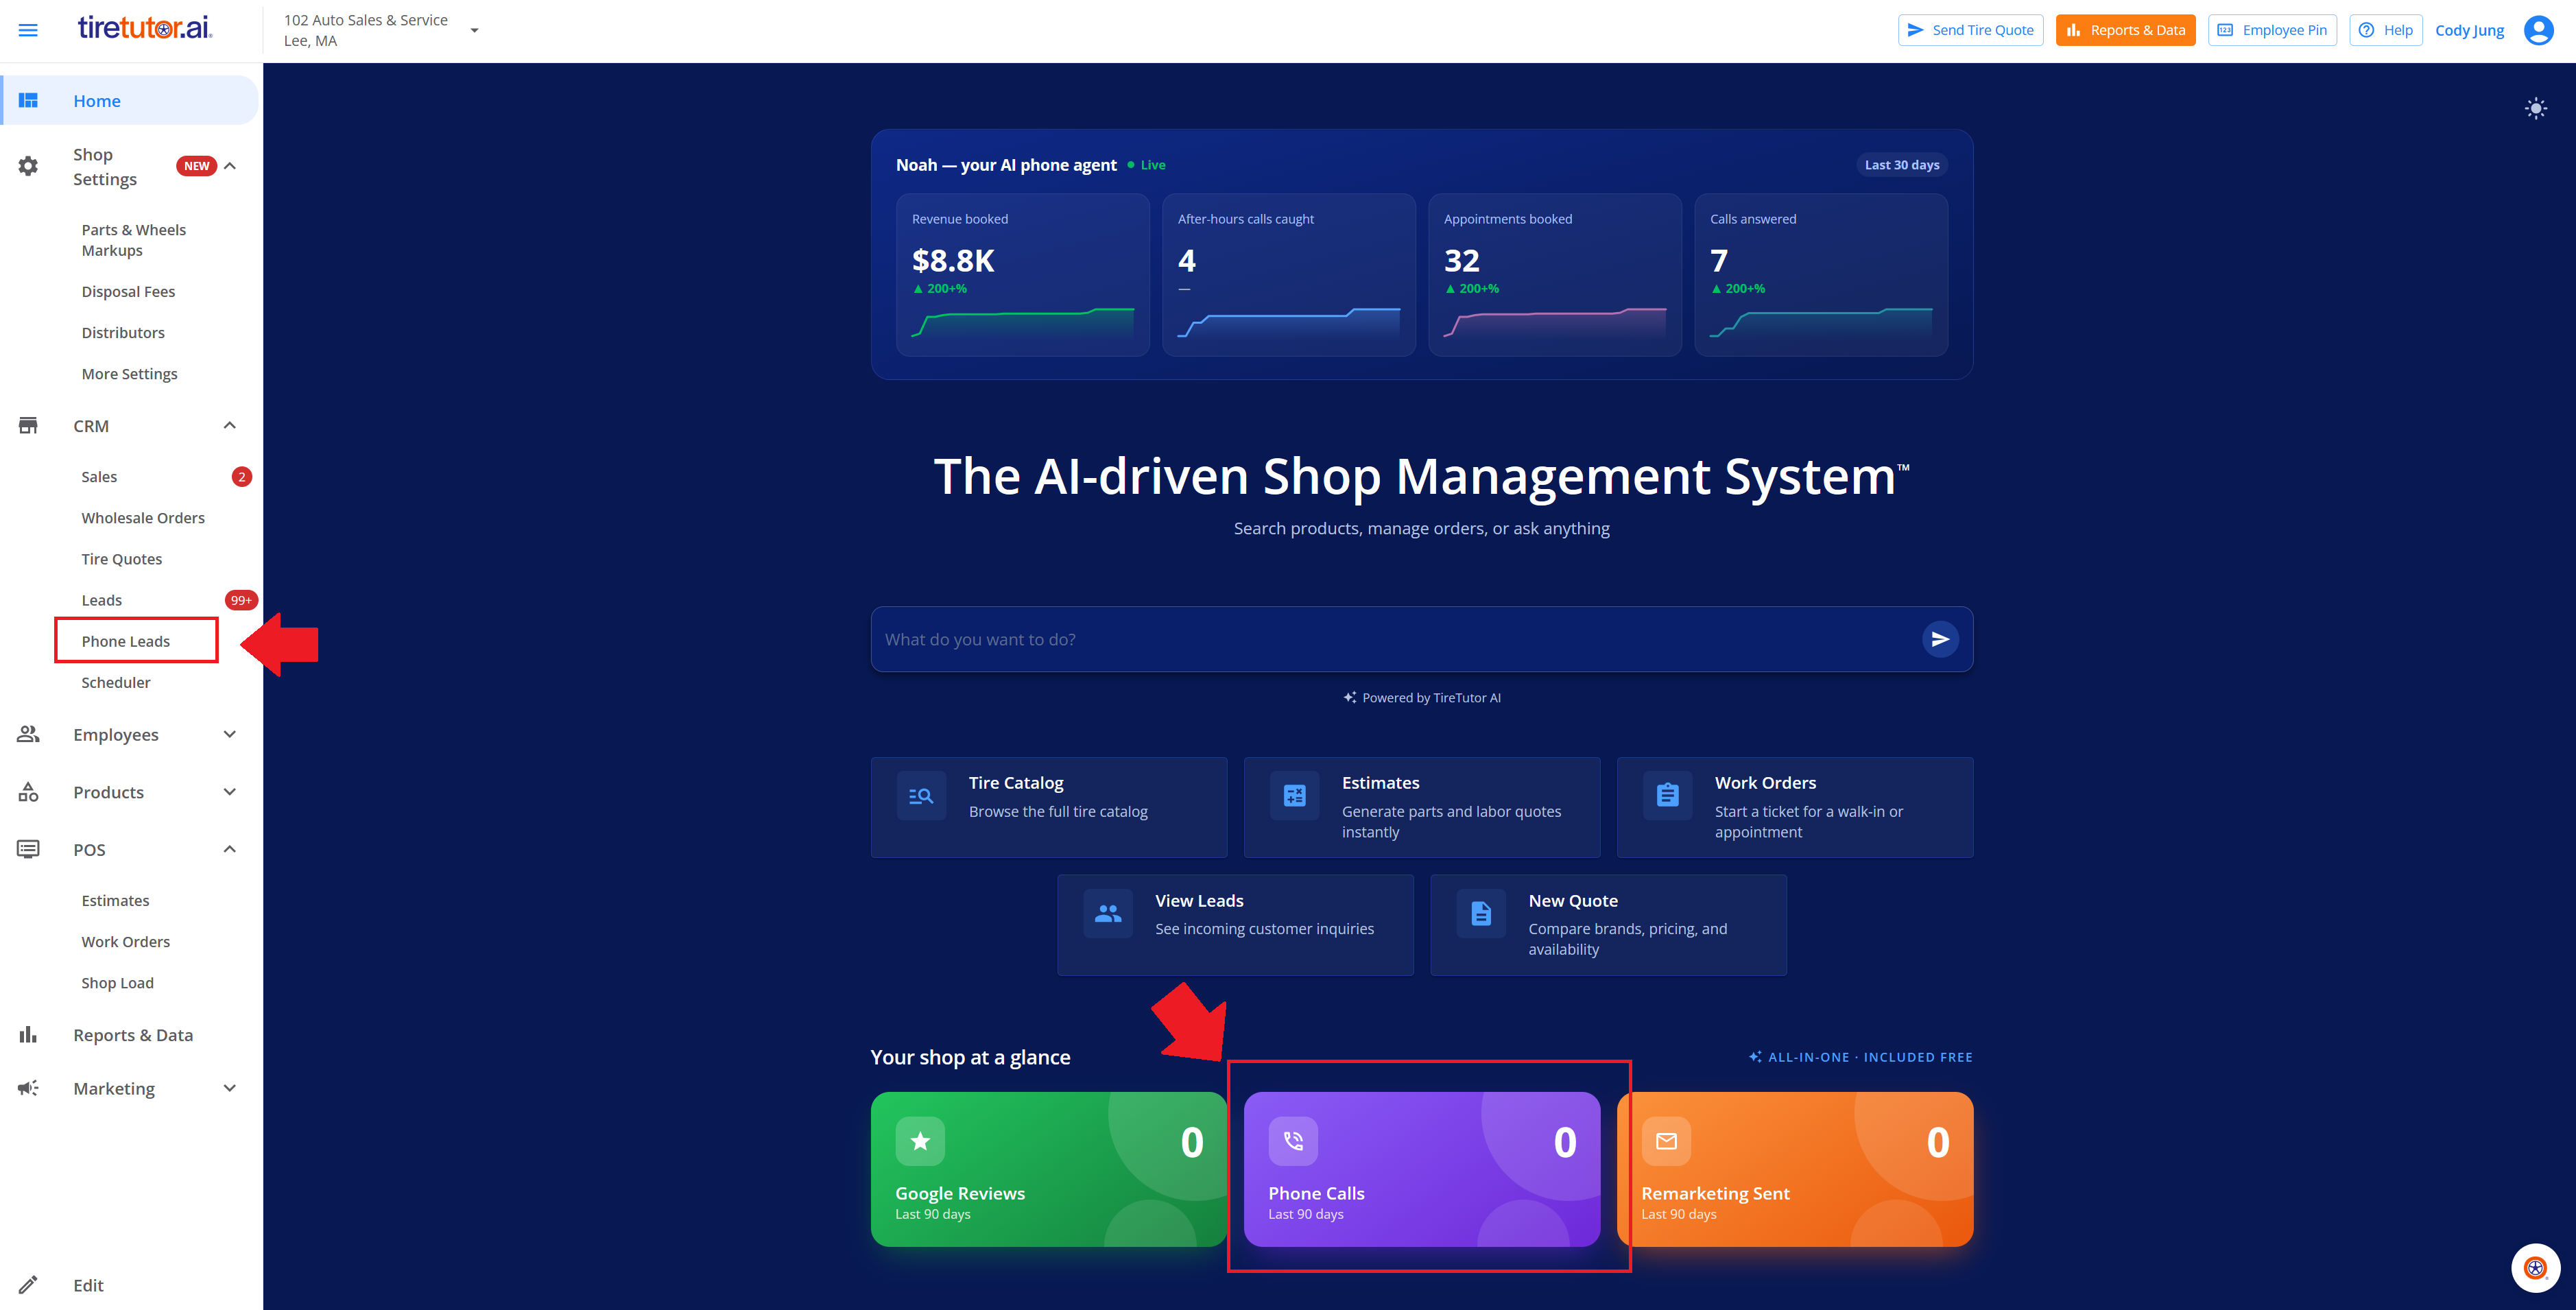Click the Shop Settings gear icon

click(x=28, y=166)
